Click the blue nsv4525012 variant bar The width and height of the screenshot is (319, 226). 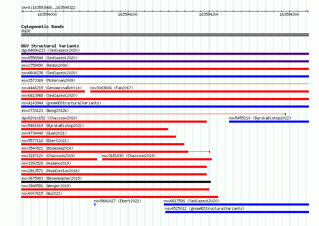(x=237, y=212)
